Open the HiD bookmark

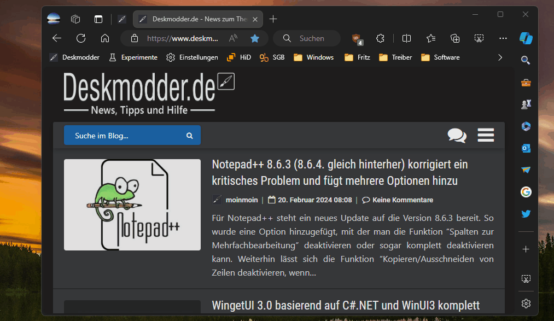[239, 57]
